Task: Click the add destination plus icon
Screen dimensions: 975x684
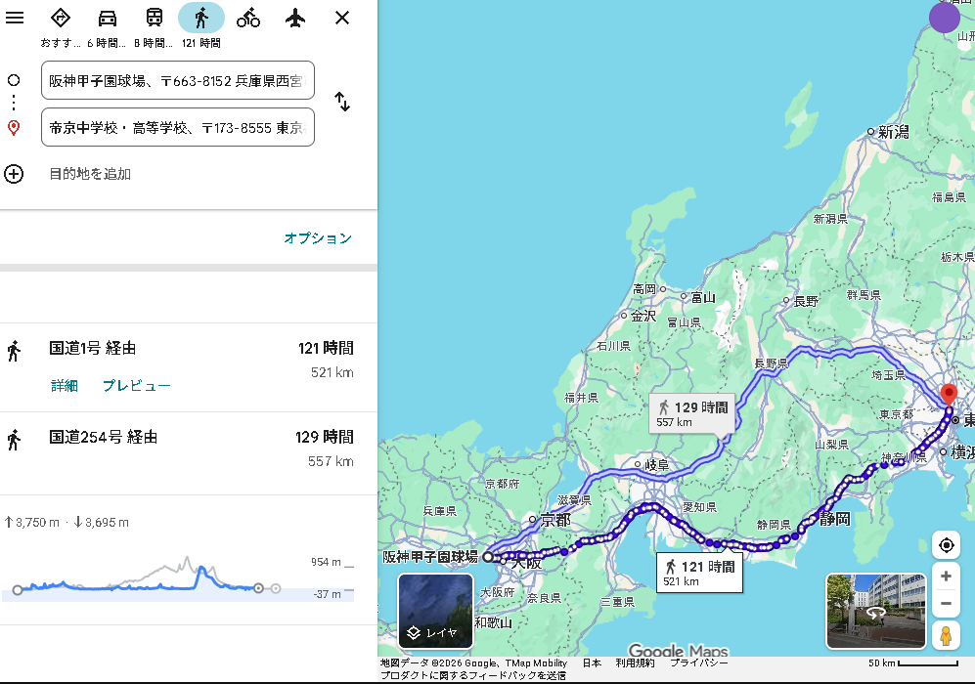Action: (x=14, y=174)
